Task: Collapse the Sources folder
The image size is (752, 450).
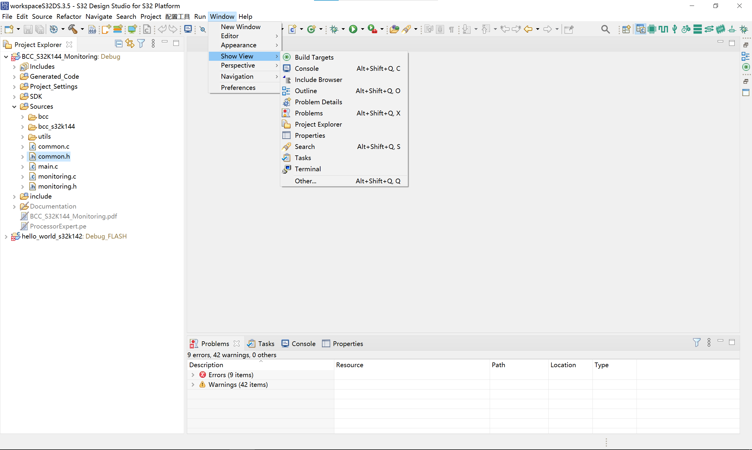Action: tap(14, 106)
